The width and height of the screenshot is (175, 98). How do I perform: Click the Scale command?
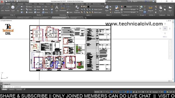(37, 12)
